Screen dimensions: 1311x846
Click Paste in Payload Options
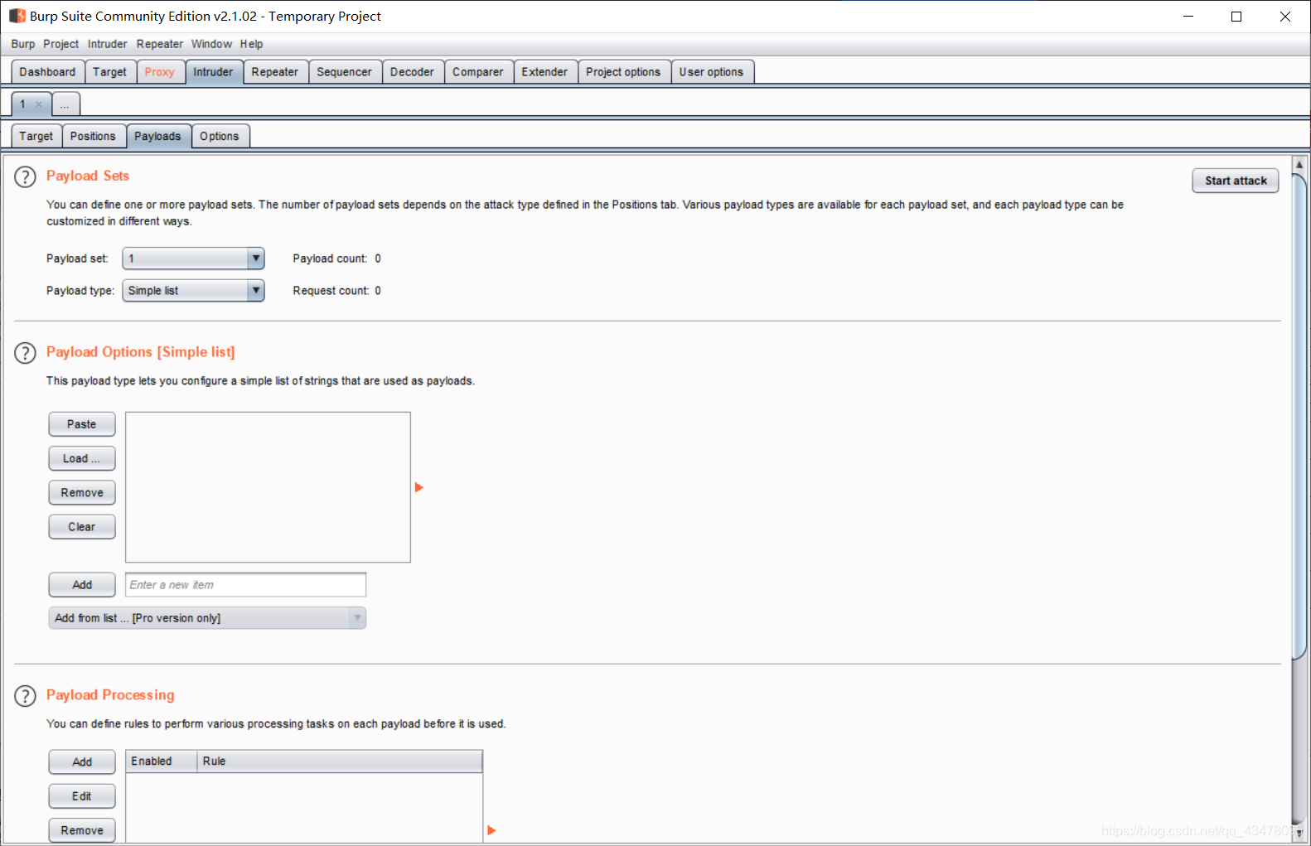point(82,424)
